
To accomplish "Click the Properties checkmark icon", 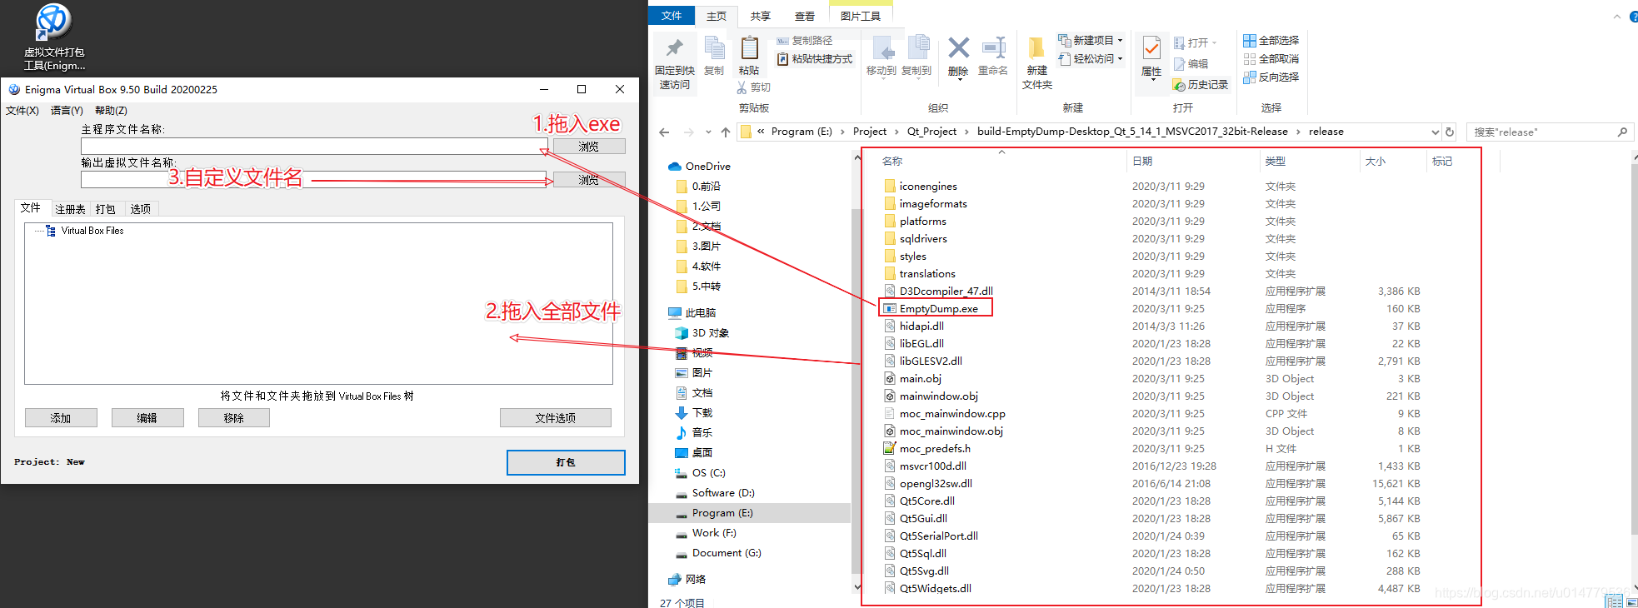I will [x=1151, y=48].
